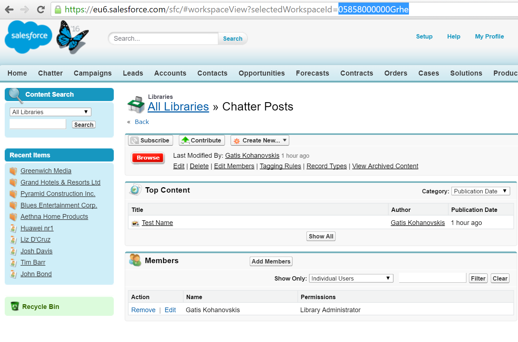Click the members Clear button
Image resolution: width=518 pixels, height=342 pixels.
tap(500, 278)
